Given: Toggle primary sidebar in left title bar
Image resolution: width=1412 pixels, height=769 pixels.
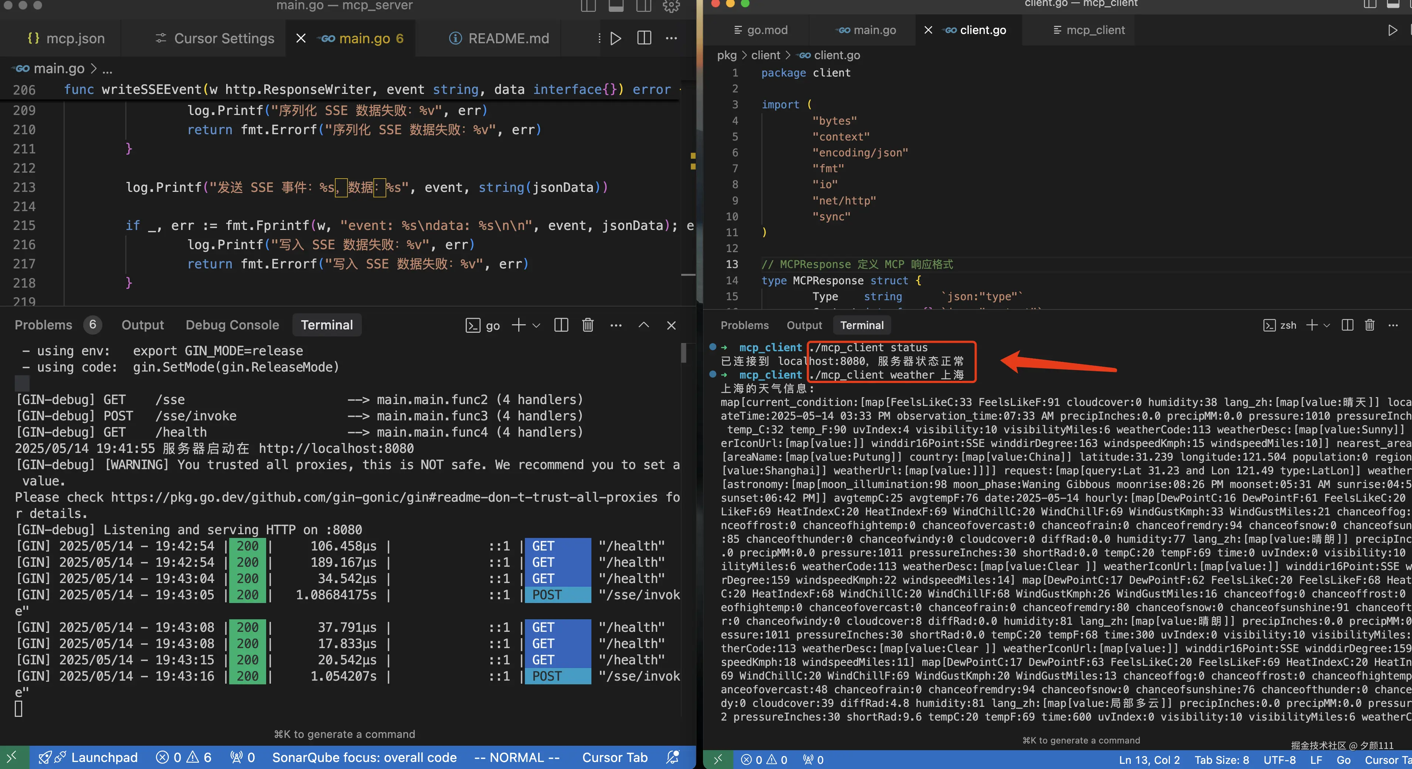Looking at the screenshot, I should 588,6.
